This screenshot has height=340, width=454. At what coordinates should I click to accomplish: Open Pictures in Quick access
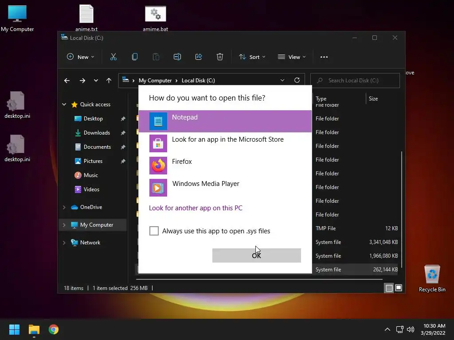[x=93, y=161]
